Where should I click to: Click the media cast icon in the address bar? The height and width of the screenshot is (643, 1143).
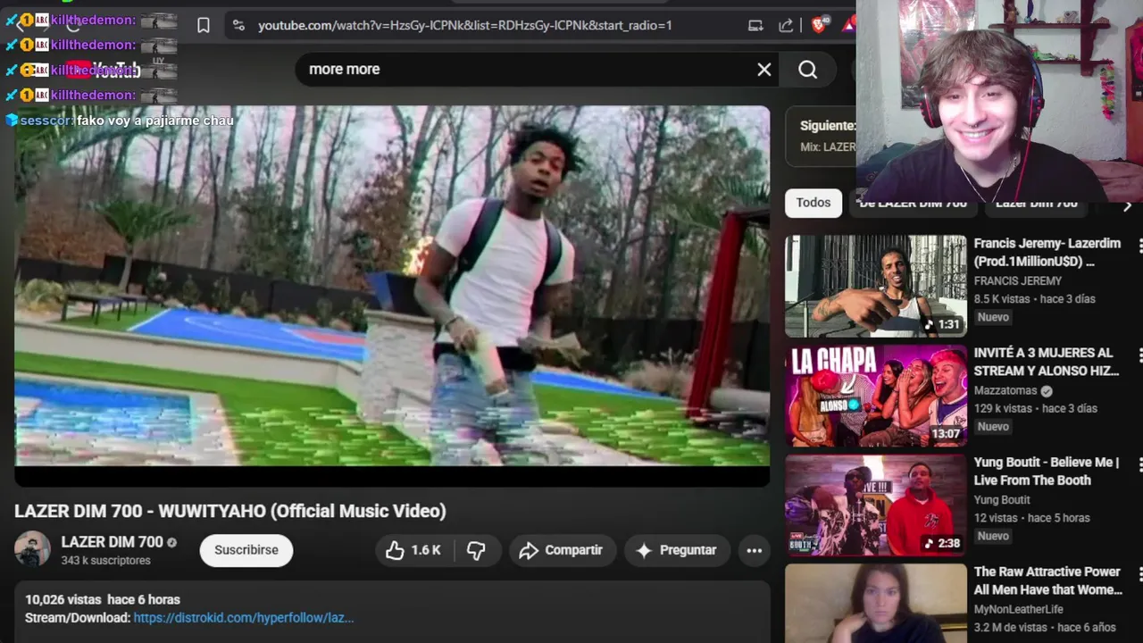[755, 26]
